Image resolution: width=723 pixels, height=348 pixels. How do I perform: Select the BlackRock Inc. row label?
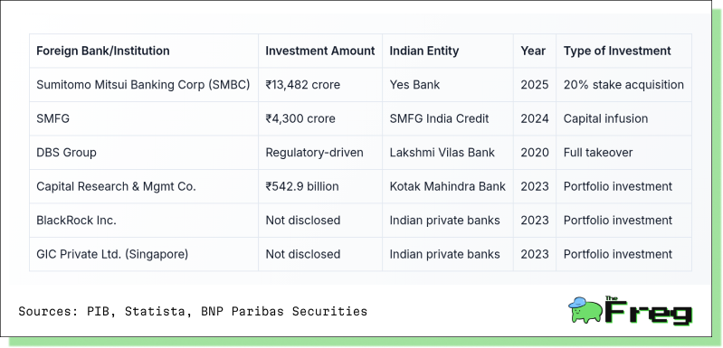77,221
